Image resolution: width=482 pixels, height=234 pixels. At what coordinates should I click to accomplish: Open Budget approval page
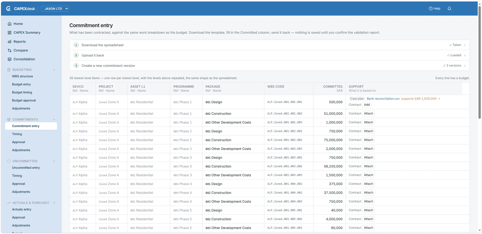click(x=24, y=101)
